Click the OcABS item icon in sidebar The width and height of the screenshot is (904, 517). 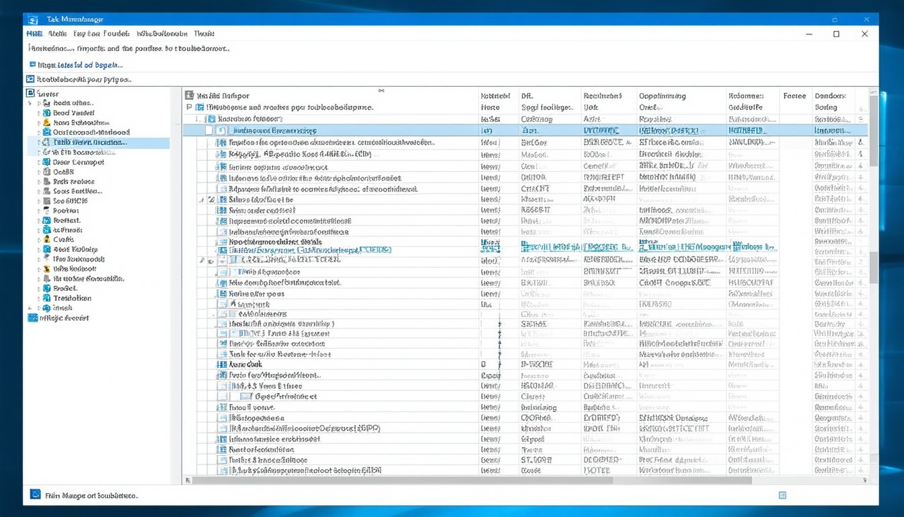[46, 172]
